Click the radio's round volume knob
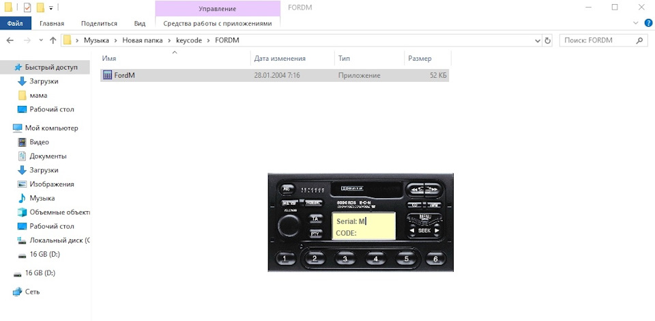 289,225
